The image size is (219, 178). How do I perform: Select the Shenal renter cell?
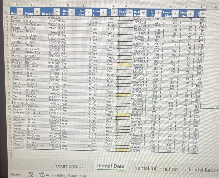19,89
